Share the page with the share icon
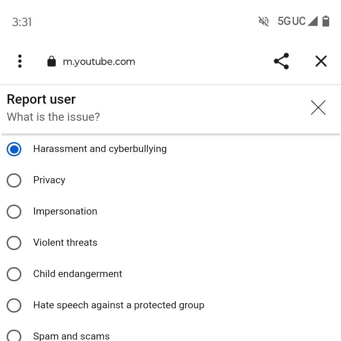This screenshot has width=341, height=341. pyautogui.click(x=281, y=61)
